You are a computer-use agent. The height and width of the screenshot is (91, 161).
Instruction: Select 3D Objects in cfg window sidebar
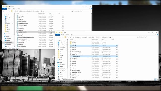pos(62,65)
